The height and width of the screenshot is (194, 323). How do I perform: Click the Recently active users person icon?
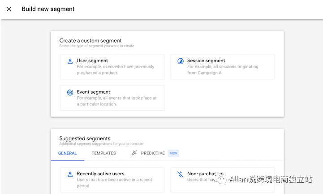coord(70,174)
